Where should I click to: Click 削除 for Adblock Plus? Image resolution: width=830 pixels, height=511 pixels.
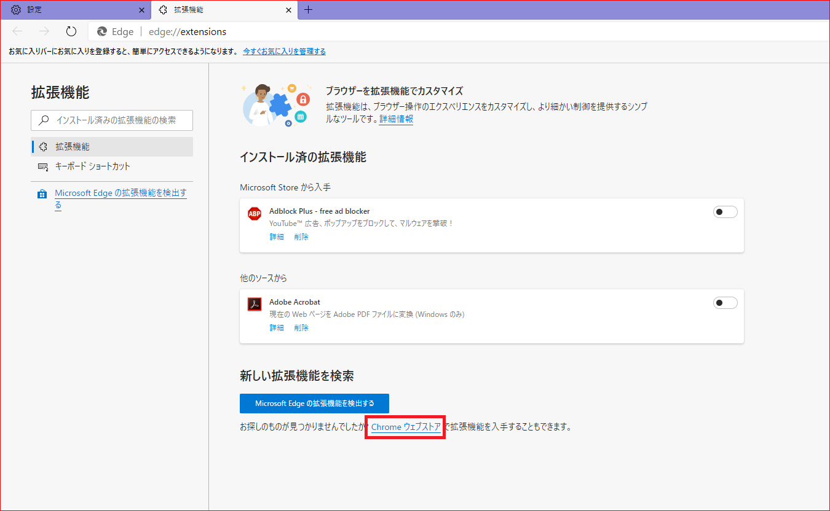[301, 237]
